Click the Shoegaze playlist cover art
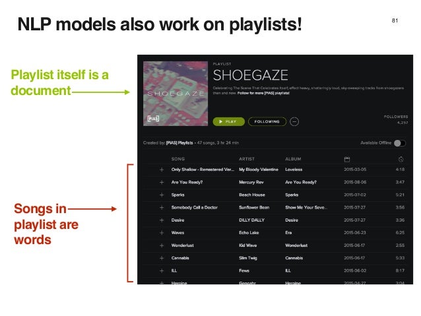The image size is (421, 316). (176, 94)
